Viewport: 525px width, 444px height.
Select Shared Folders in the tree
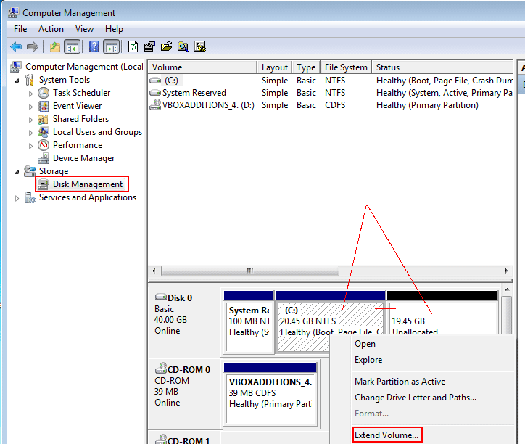point(80,119)
